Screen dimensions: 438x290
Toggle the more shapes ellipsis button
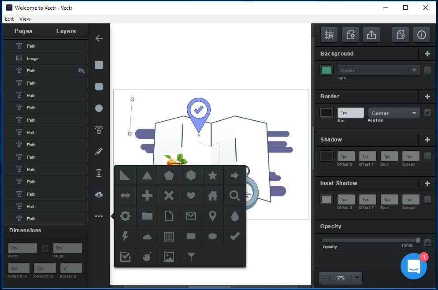click(99, 216)
